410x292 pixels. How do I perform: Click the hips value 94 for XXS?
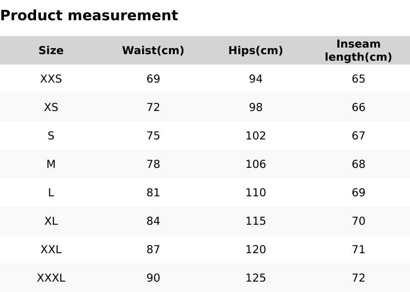point(255,79)
